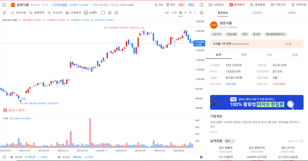This screenshot has height=161, width=308.
Task: Click the 라면 tag
Action: (x=245, y=34)
